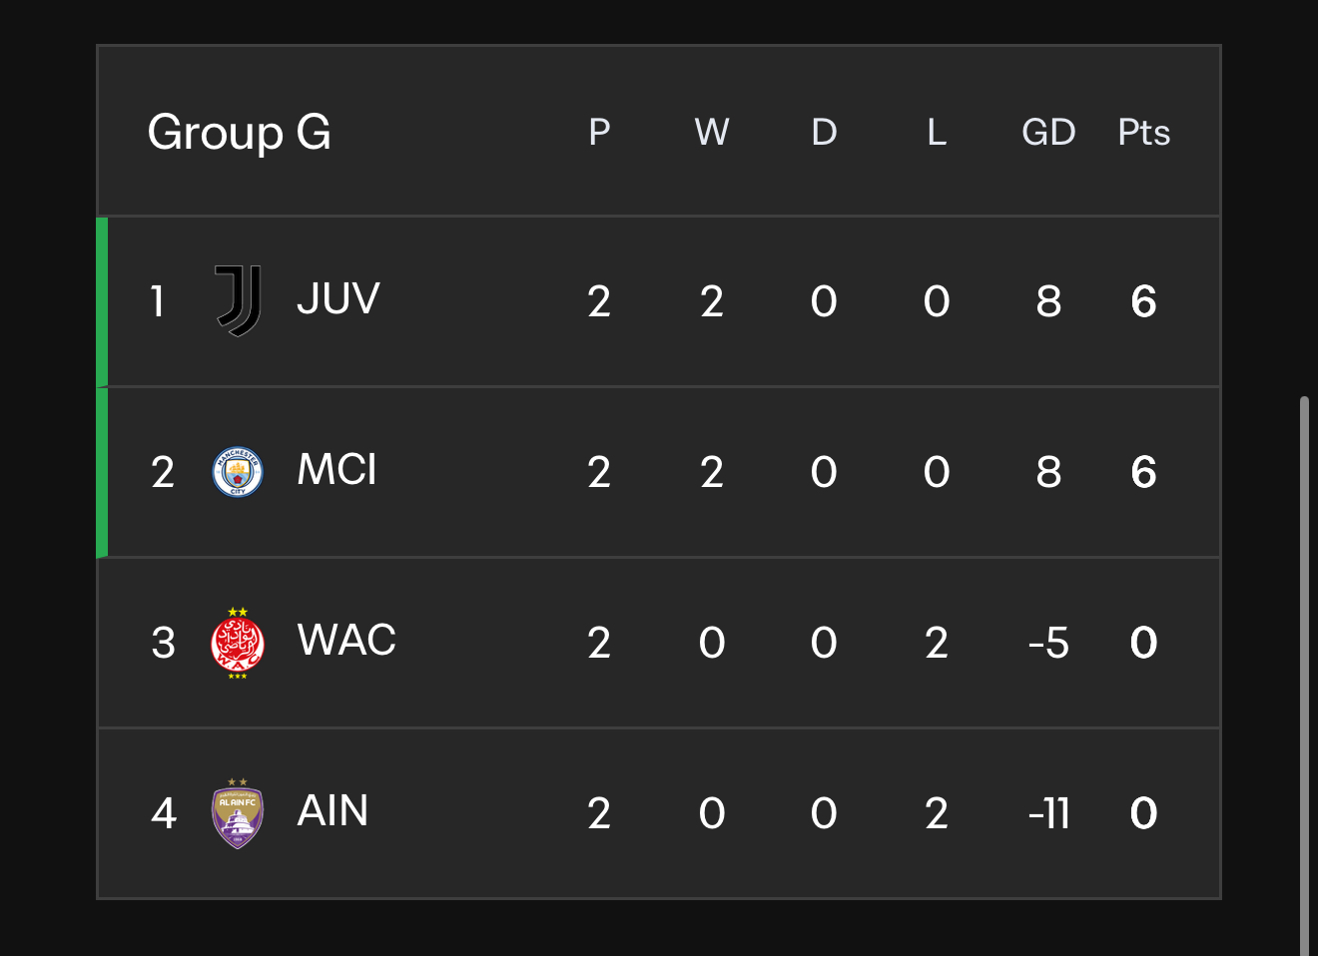Select Wydad goal difference -5
This screenshot has height=956, width=1318.
click(1048, 643)
